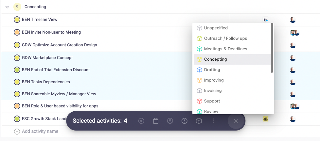Dismiss the selected activities bar
This screenshot has width=320, height=141.
[236, 121]
